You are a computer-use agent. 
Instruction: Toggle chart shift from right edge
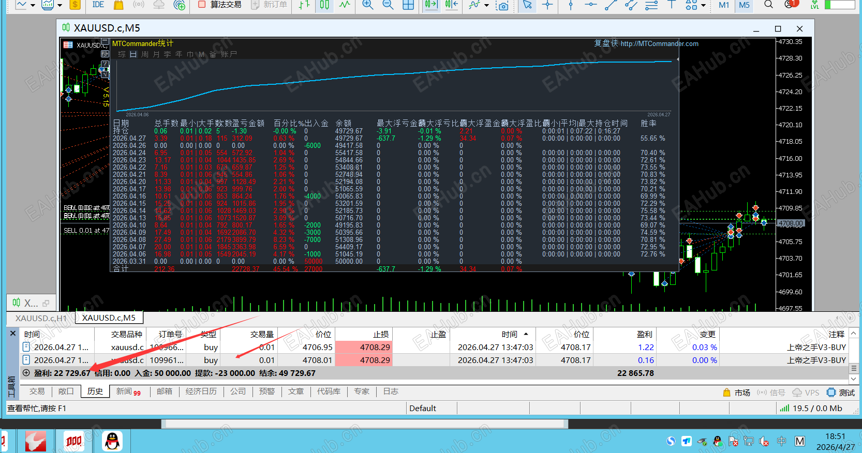click(452, 5)
